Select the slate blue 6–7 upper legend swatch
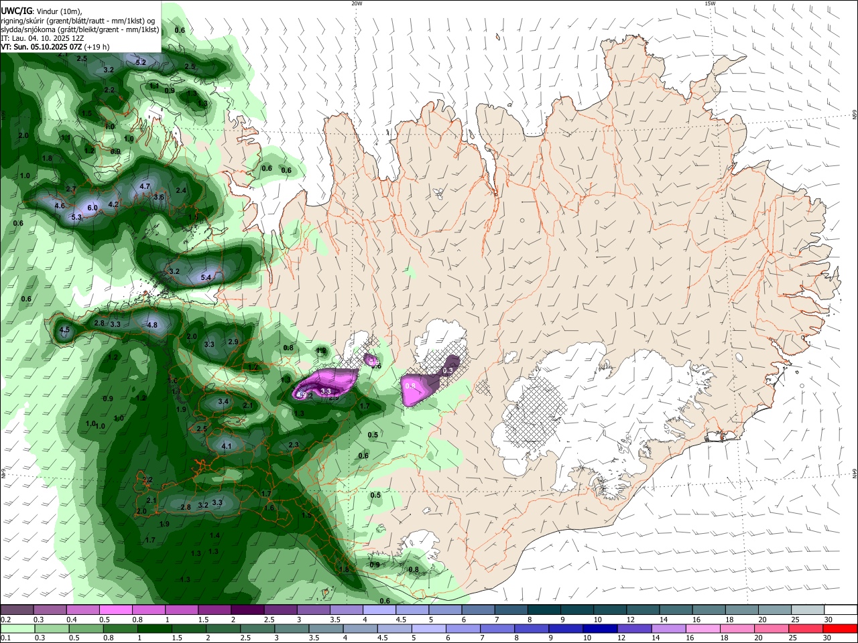Viewport: 858px width, 643px height. click(479, 610)
